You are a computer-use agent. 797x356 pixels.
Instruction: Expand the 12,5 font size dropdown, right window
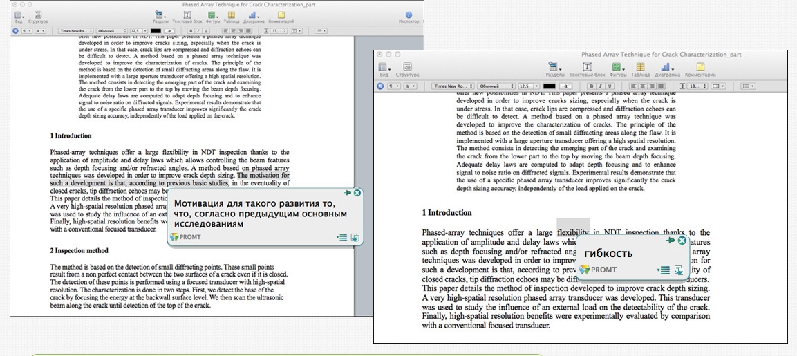pyautogui.click(x=528, y=86)
